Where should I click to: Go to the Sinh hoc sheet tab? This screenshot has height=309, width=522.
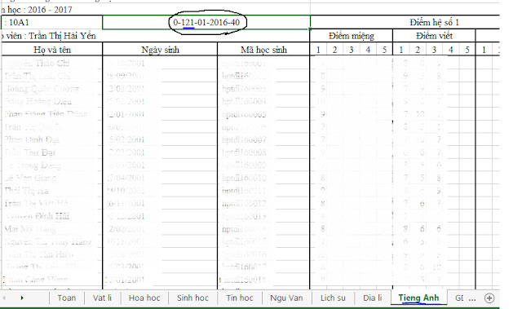[192, 298]
